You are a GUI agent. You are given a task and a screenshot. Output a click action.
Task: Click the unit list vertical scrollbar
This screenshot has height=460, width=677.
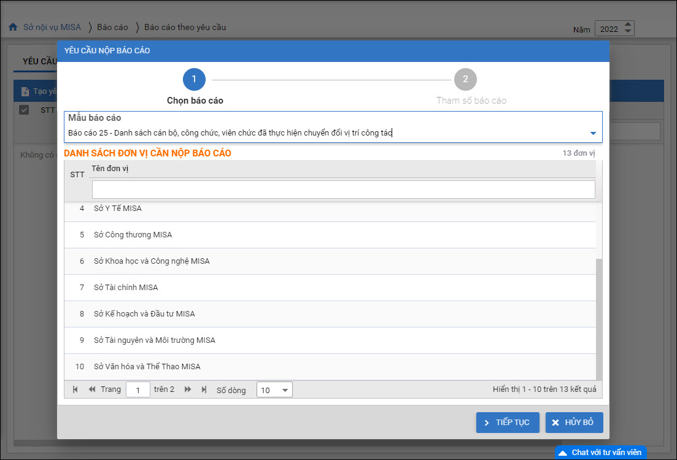(x=599, y=319)
